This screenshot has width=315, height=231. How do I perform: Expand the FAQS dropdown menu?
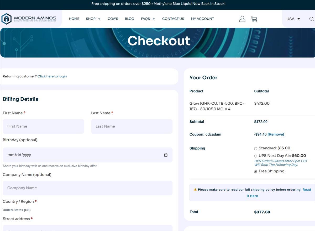point(148,19)
